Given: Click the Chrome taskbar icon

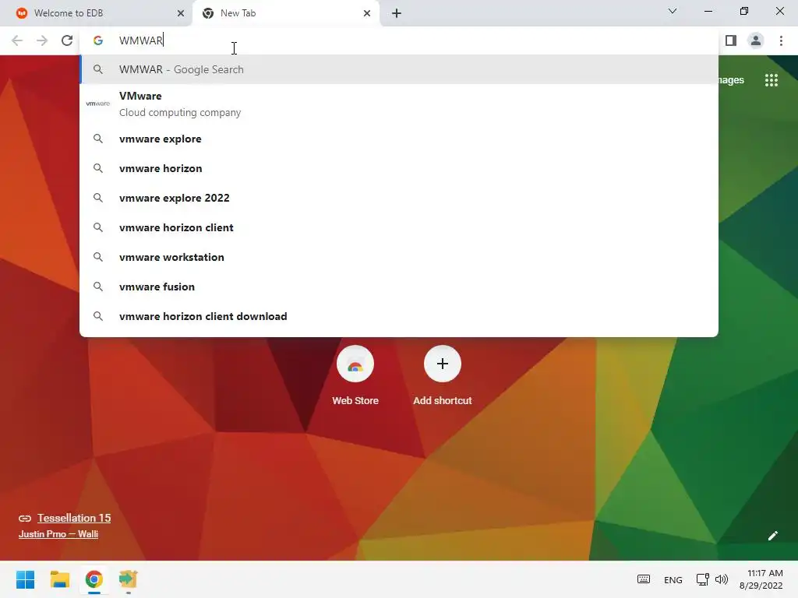Looking at the screenshot, I should point(94,579).
